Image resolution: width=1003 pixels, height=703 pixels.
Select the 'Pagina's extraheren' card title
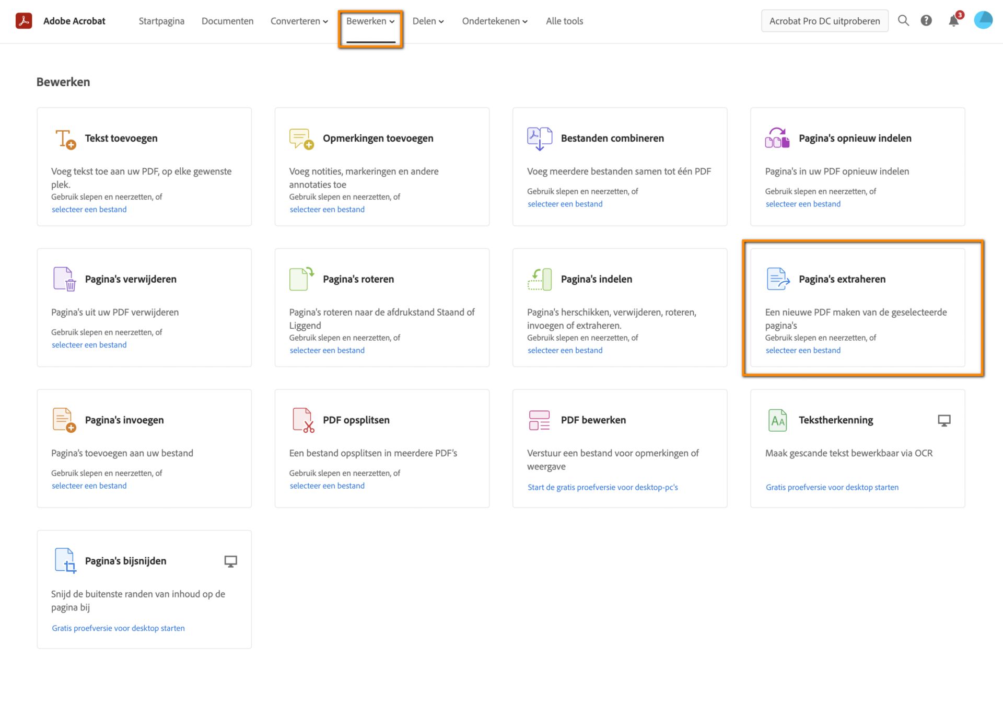pyautogui.click(x=842, y=279)
